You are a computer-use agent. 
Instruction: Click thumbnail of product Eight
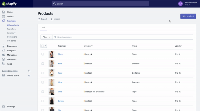[52, 54]
